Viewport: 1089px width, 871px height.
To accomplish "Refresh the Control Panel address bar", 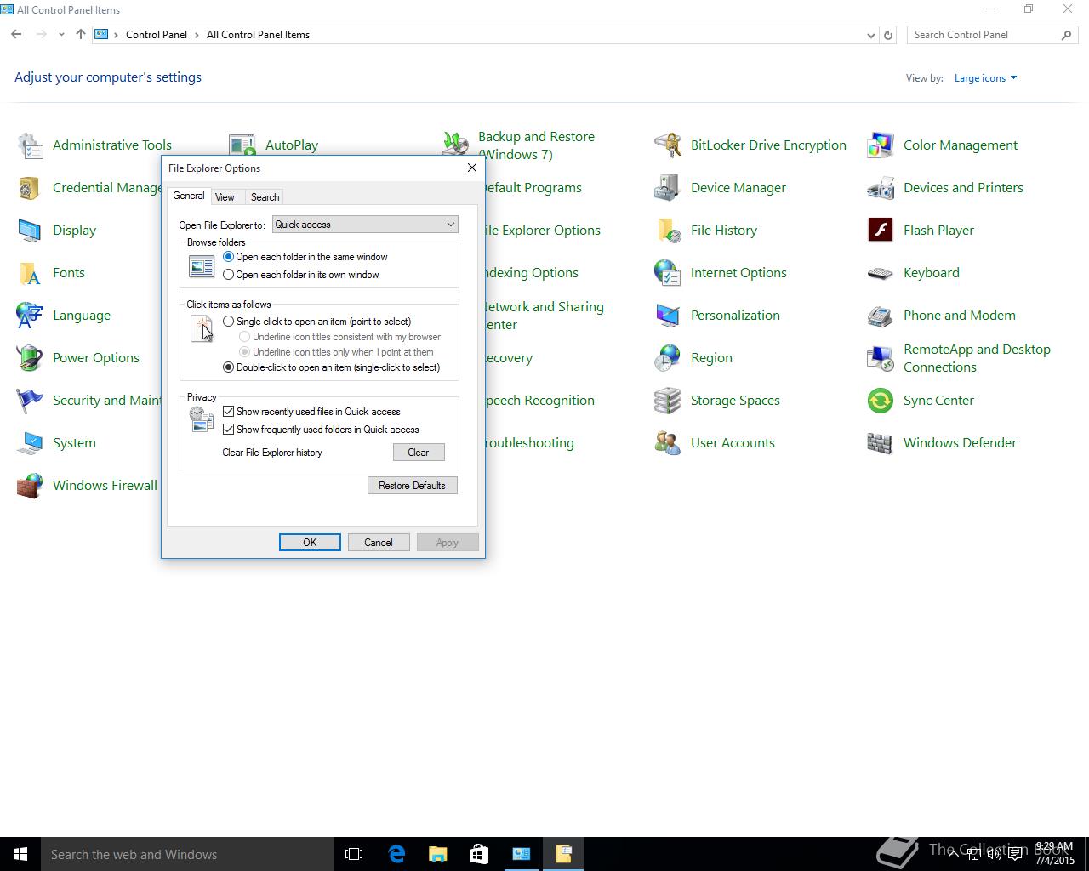I will click(888, 35).
